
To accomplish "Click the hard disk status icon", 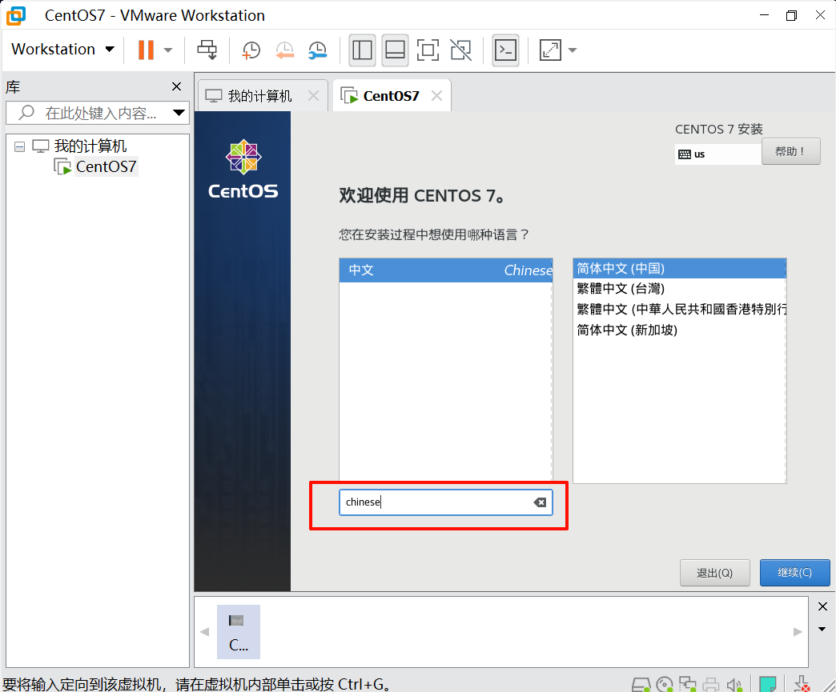I will pyautogui.click(x=641, y=685).
